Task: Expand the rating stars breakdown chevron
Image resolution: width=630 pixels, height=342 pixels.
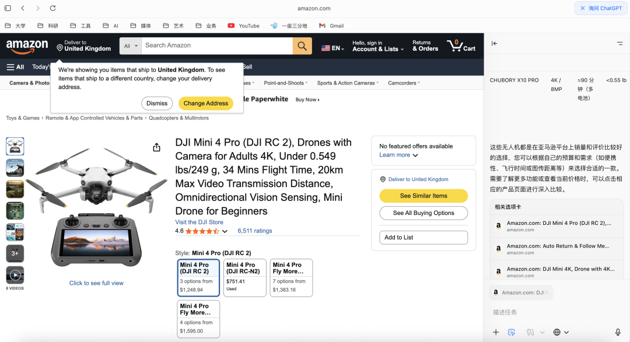Action: point(225,231)
